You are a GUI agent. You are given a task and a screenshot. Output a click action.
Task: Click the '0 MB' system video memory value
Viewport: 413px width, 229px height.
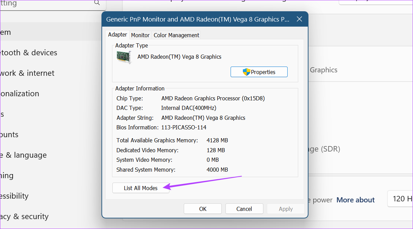coord(213,160)
